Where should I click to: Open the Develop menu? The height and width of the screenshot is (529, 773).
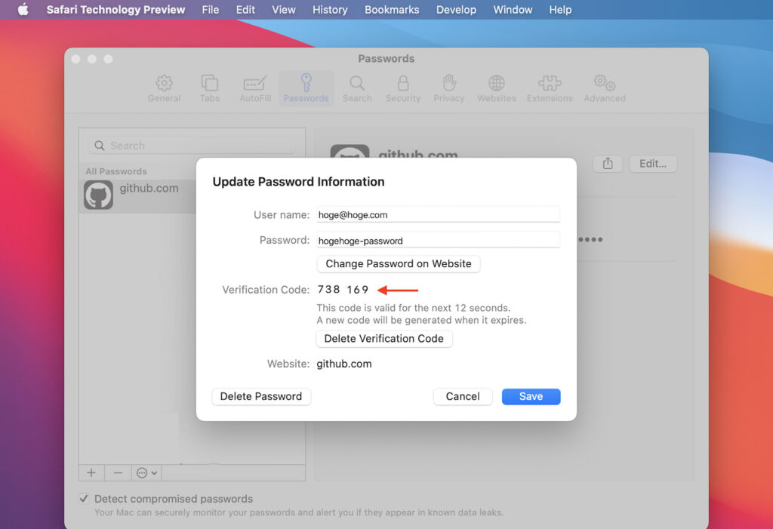pyautogui.click(x=456, y=10)
